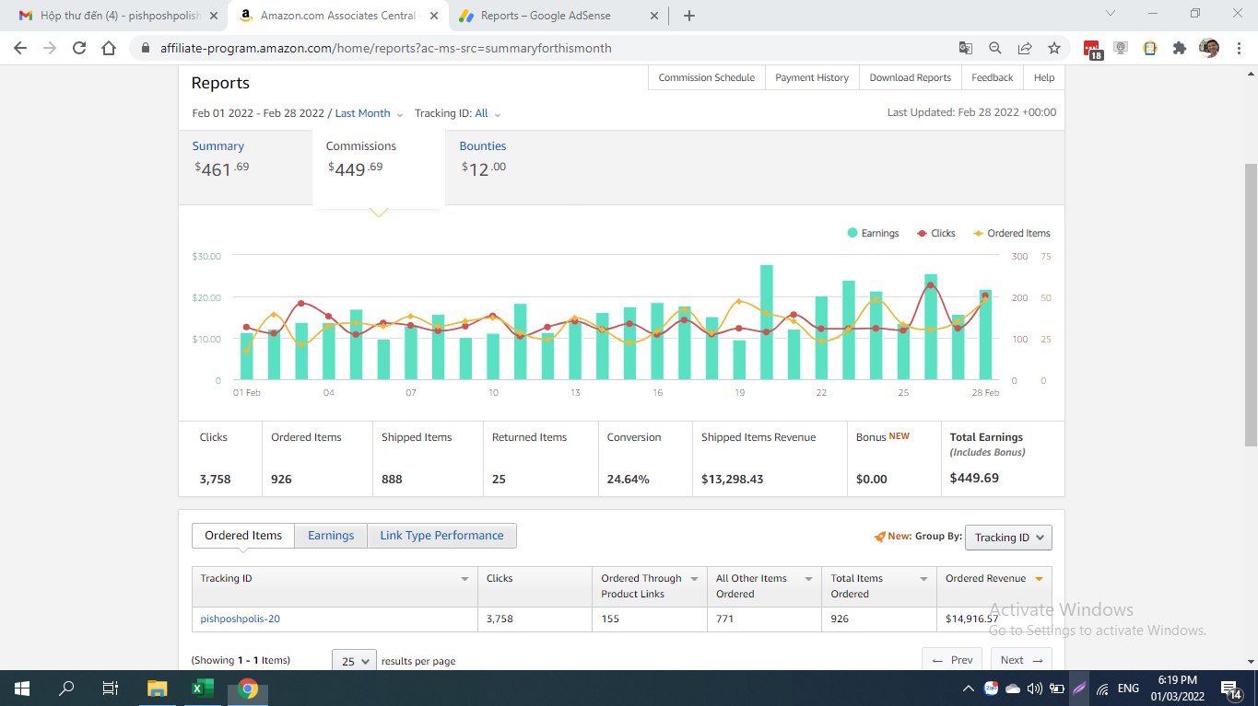Open the pishposhpolis-20 tracking ID link
1258x706 pixels.
(x=241, y=619)
